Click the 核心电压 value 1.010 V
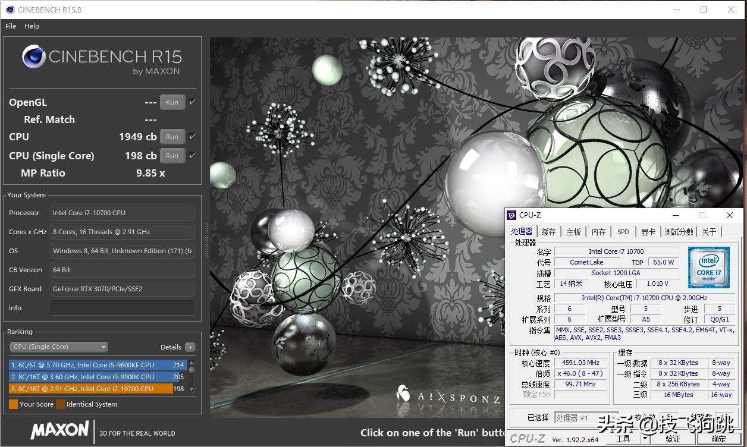The image size is (747, 447). [657, 284]
